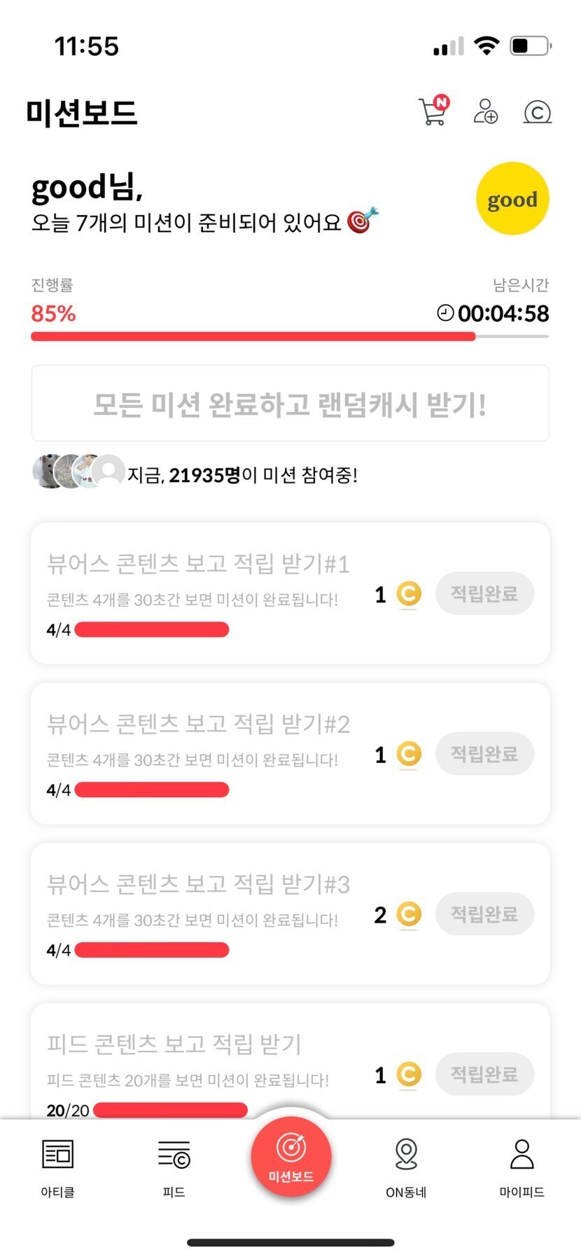Tap the clock icon beside remaining time
This screenshot has height=1259, width=581.
(x=445, y=312)
